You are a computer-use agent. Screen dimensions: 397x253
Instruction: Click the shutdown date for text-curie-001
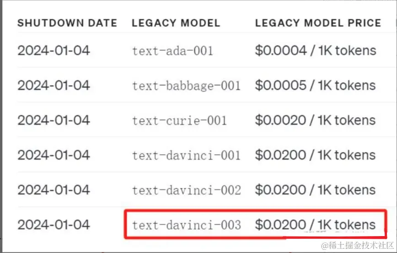(x=54, y=120)
